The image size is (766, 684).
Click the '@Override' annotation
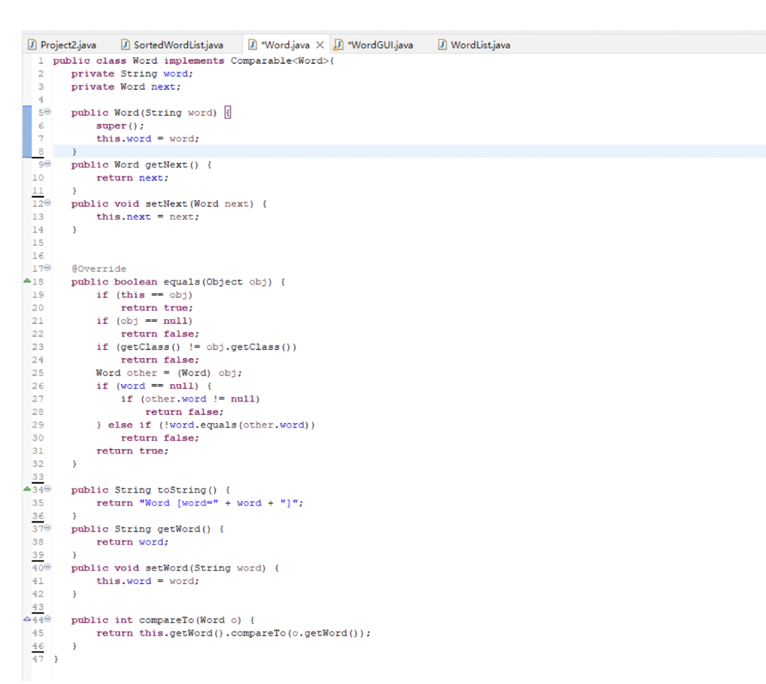99,269
